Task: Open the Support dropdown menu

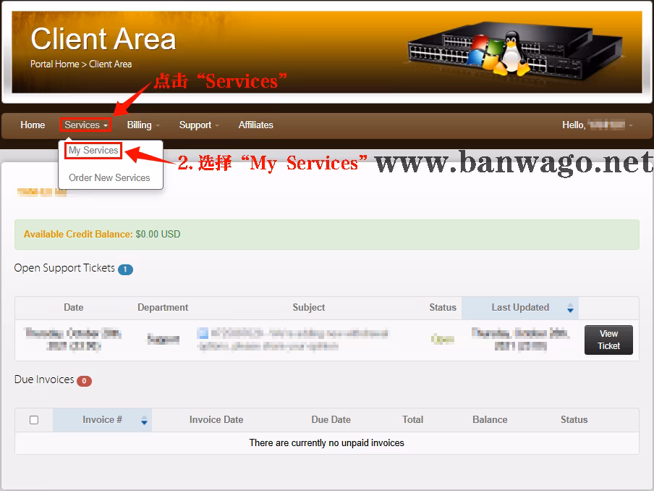Action: 198,125
